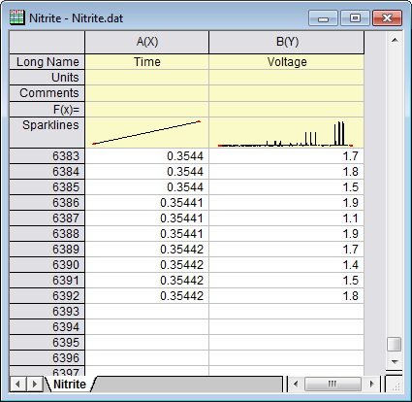This screenshot has height=402, width=412.
Task: Click F(x)= cell for column A
Action: (147, 110)
